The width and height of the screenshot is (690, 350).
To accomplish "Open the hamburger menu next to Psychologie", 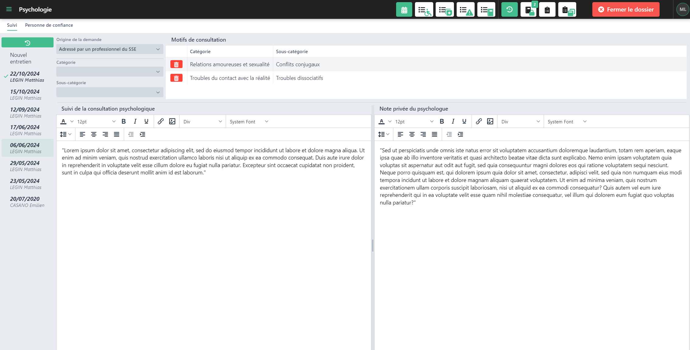I will click(9, 9).
